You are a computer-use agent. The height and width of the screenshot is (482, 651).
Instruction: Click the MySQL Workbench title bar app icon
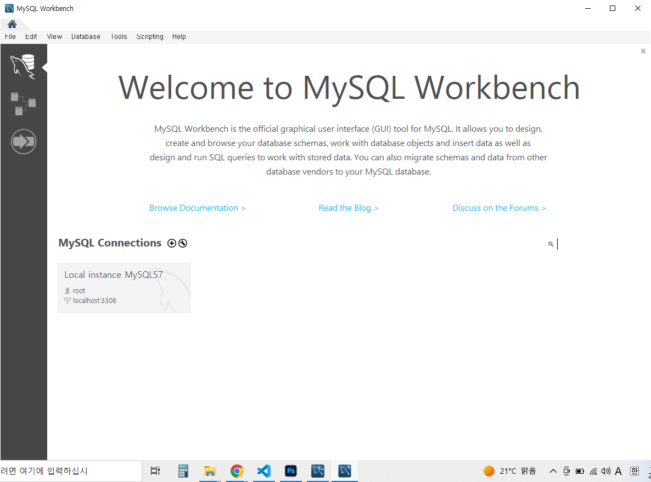(9, 8)
